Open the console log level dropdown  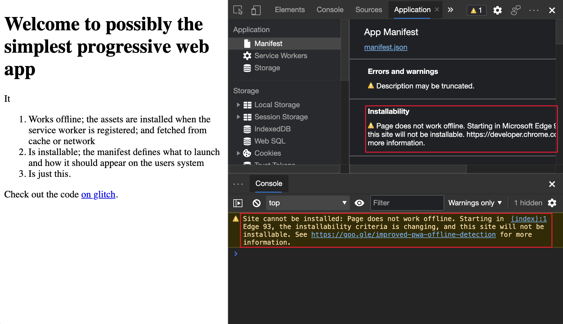click(474, 203)
